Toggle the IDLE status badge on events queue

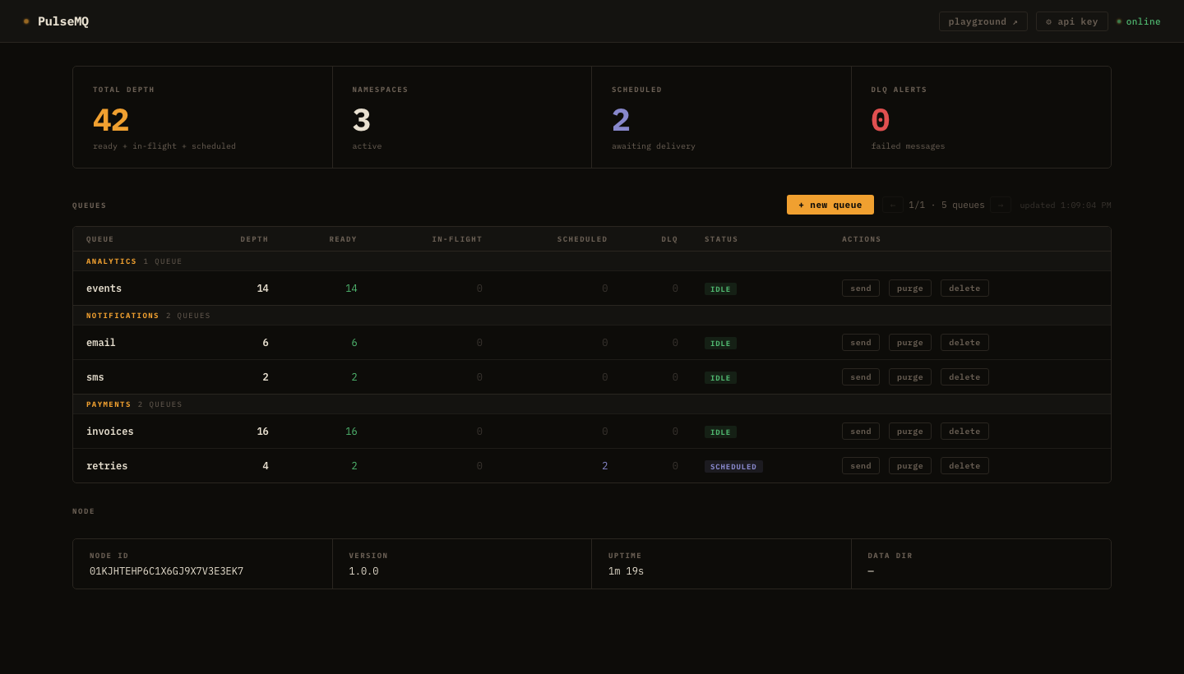tap(720, 289)
